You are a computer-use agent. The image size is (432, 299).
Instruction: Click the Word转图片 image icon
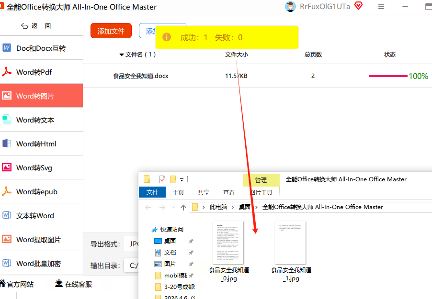7,96
